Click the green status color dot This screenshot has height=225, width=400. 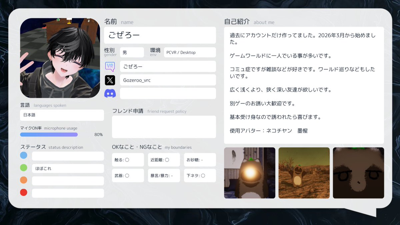point(24,168)
